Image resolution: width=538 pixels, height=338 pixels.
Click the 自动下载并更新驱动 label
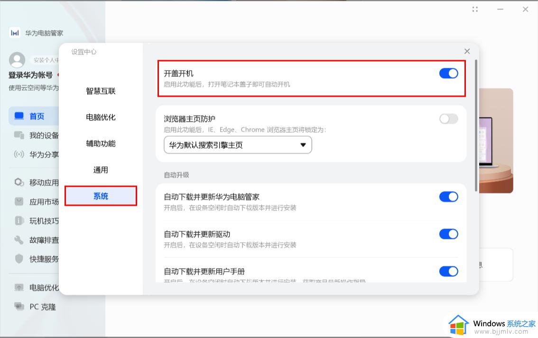pyautogui.click(x=197, y=234)
